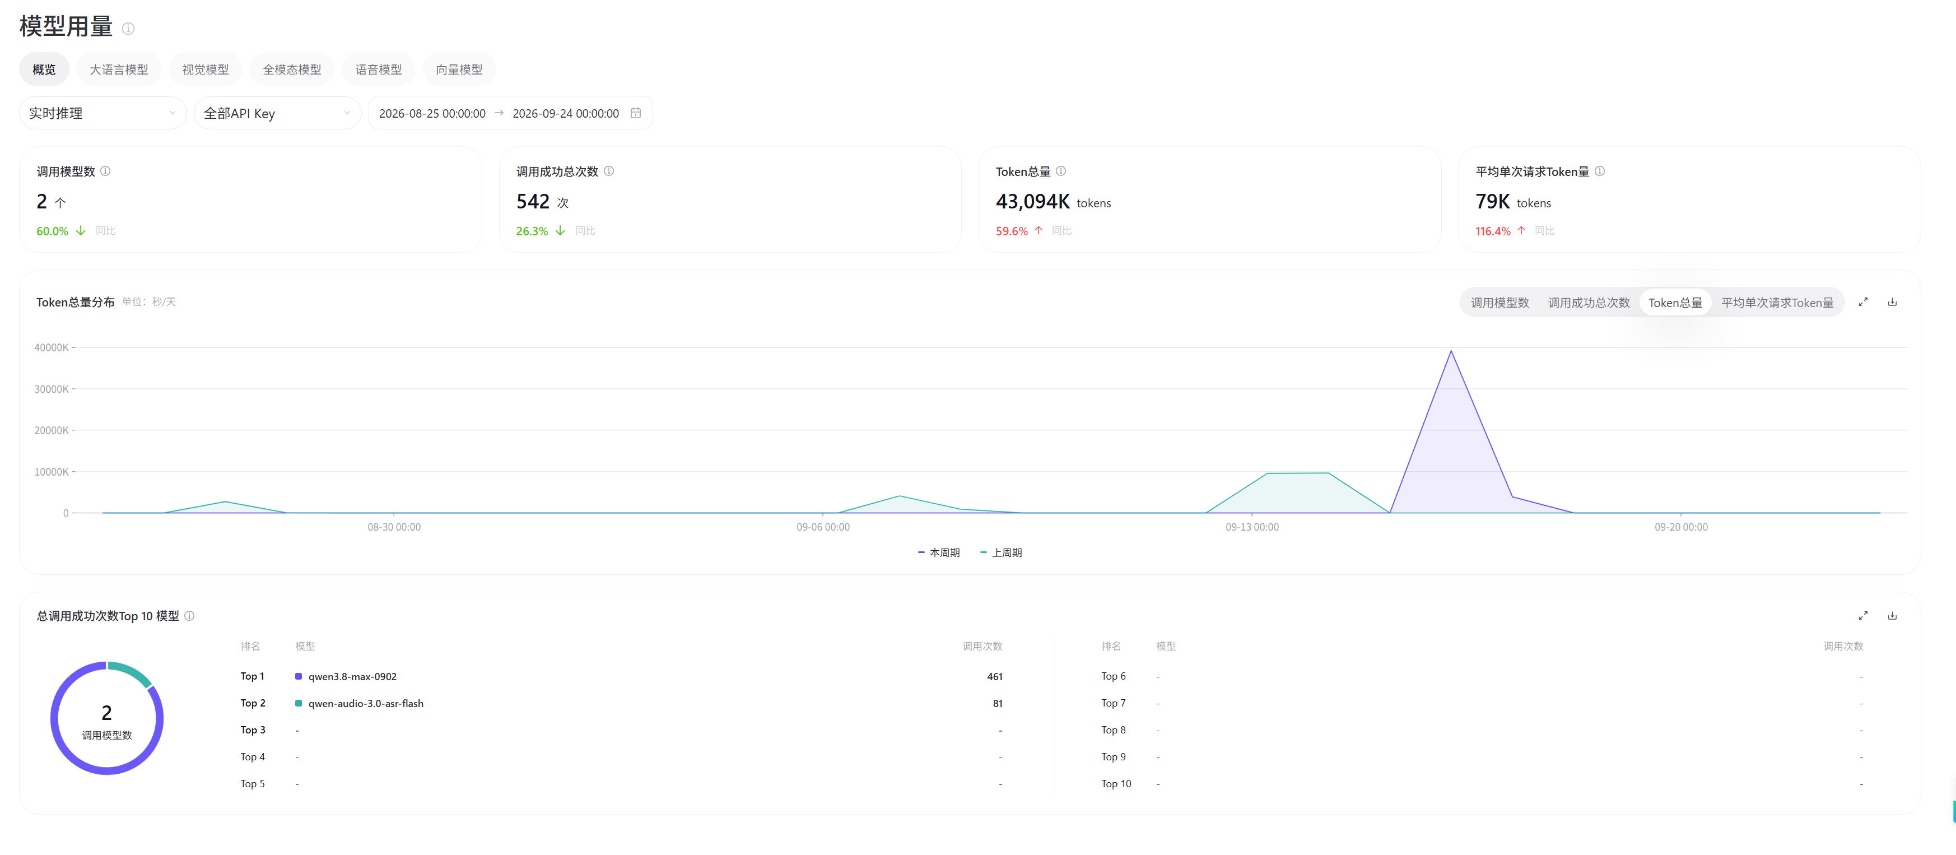Switch to 全模态模型 tab
This screenshot has width=1956, height=855.
(x=292, y=69)
